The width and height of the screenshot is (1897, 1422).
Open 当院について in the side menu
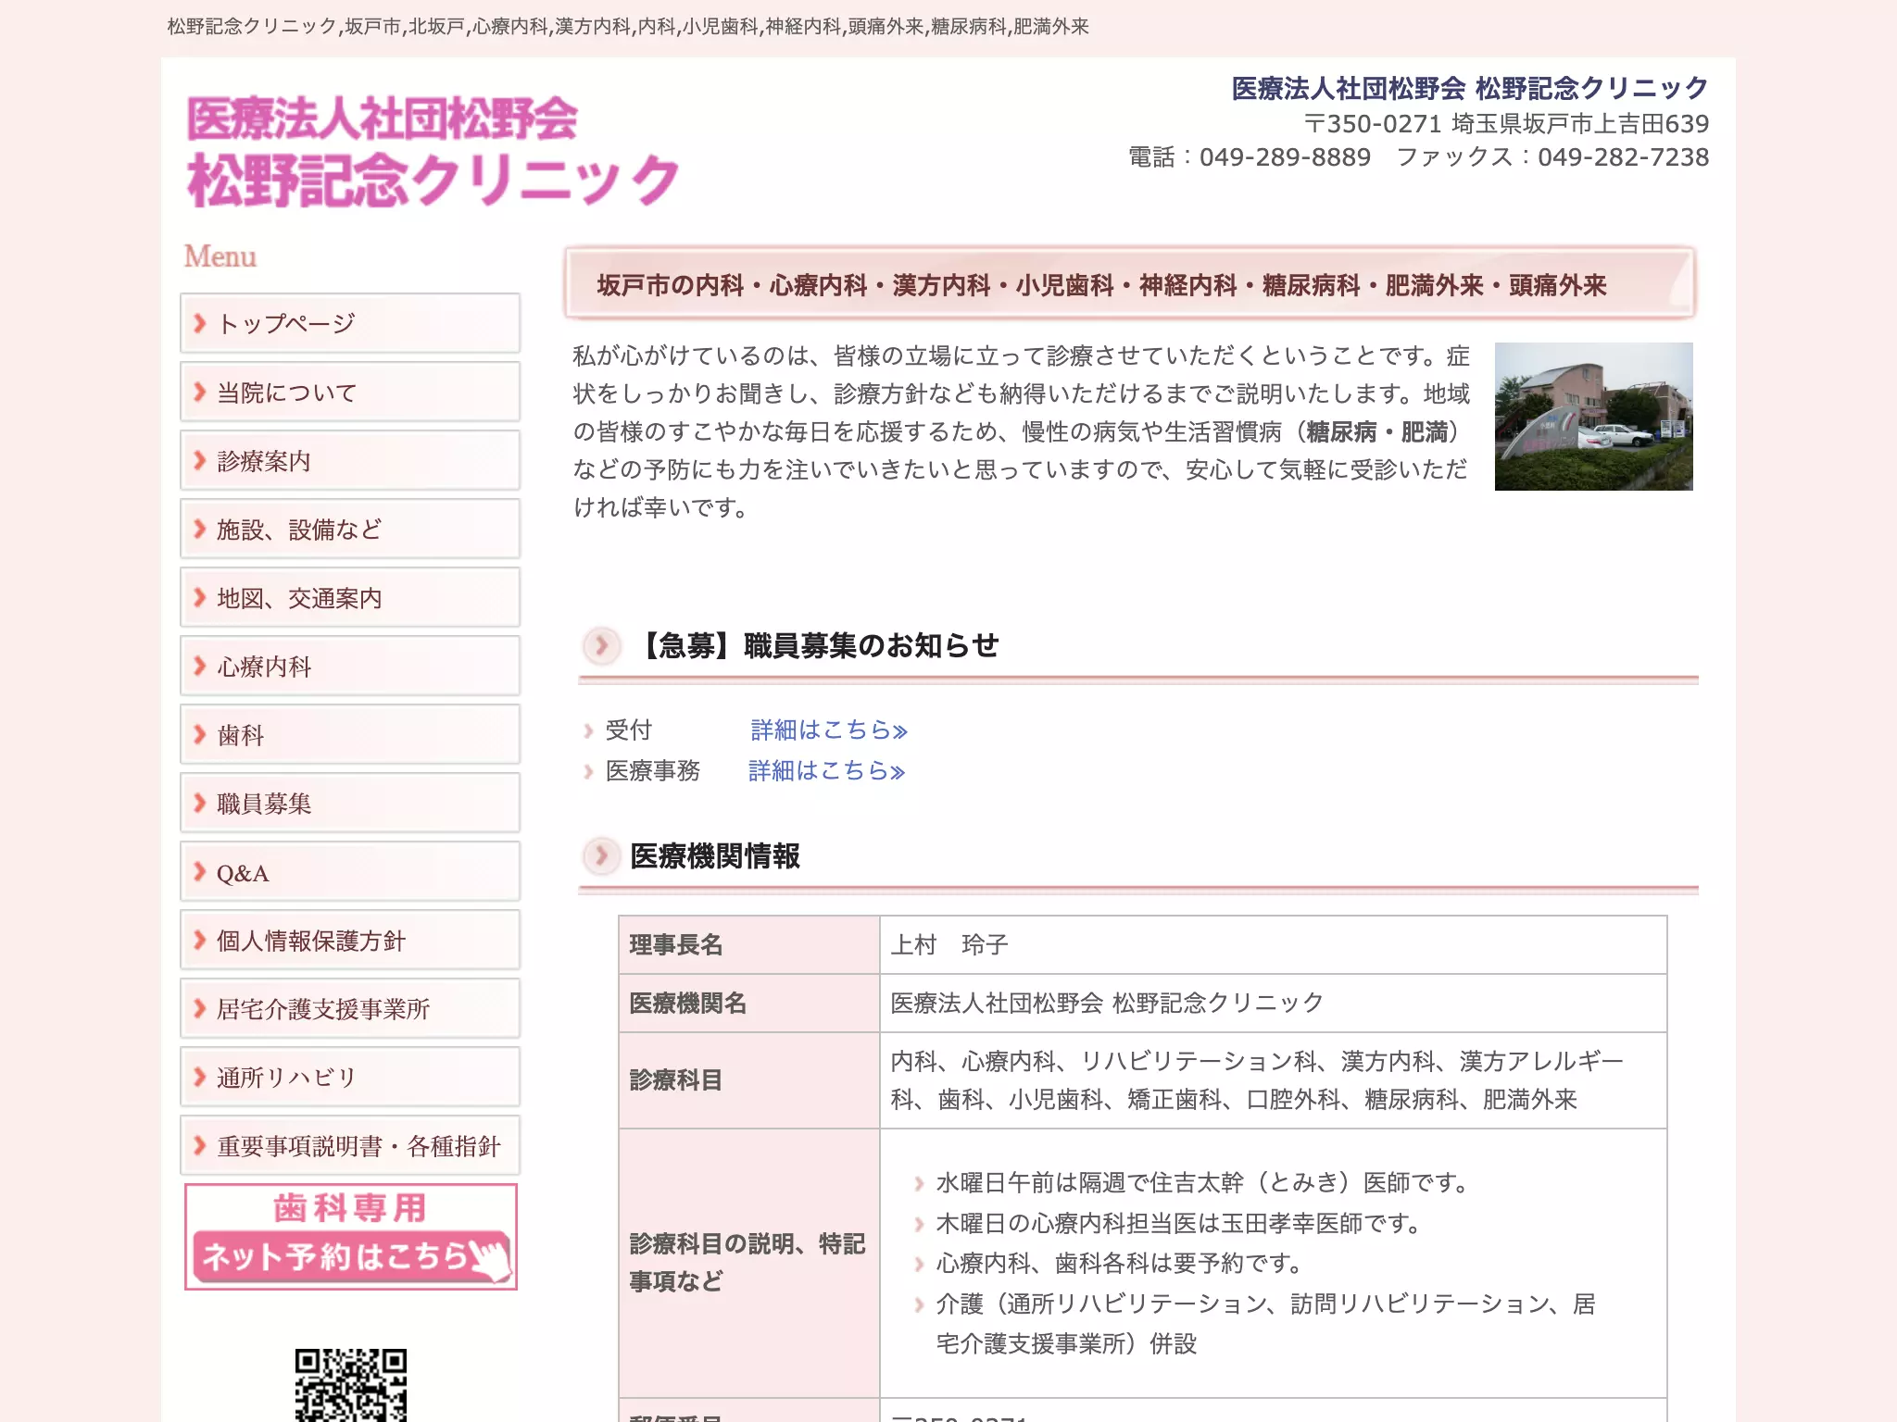pos(350,392)
